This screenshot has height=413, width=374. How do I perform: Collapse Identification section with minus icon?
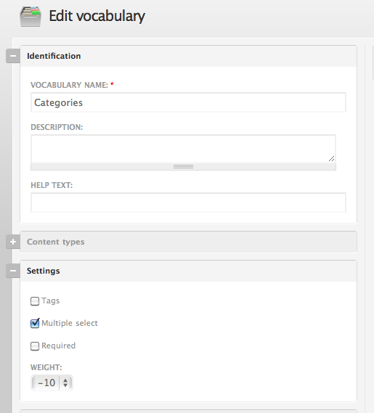(13, 56)
